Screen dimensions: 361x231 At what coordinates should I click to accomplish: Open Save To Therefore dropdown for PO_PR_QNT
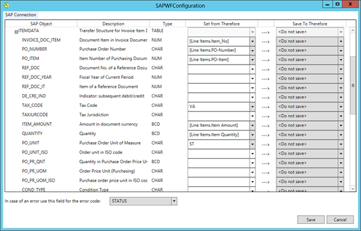click(x=341, y=163)
